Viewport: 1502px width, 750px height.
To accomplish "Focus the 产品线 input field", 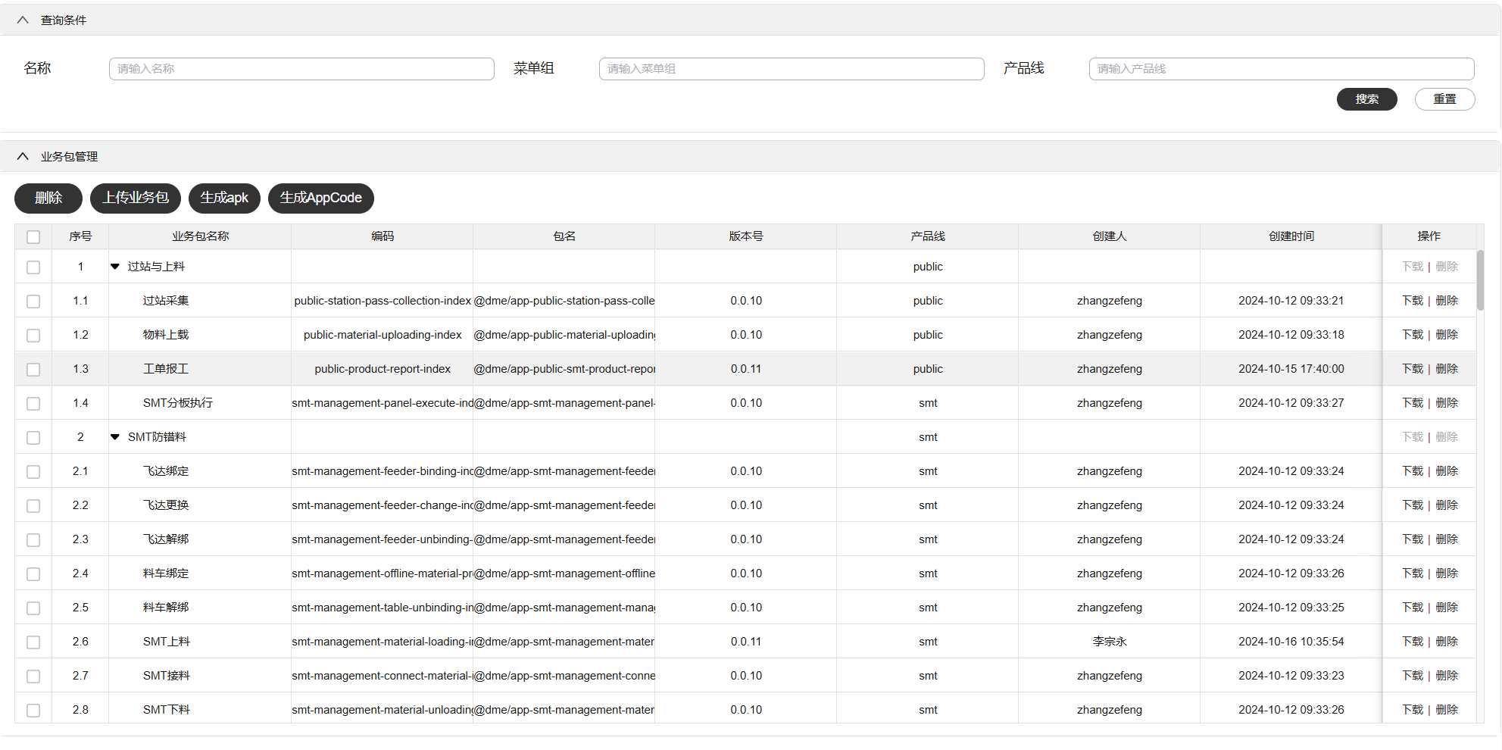I will [1282, 69].
